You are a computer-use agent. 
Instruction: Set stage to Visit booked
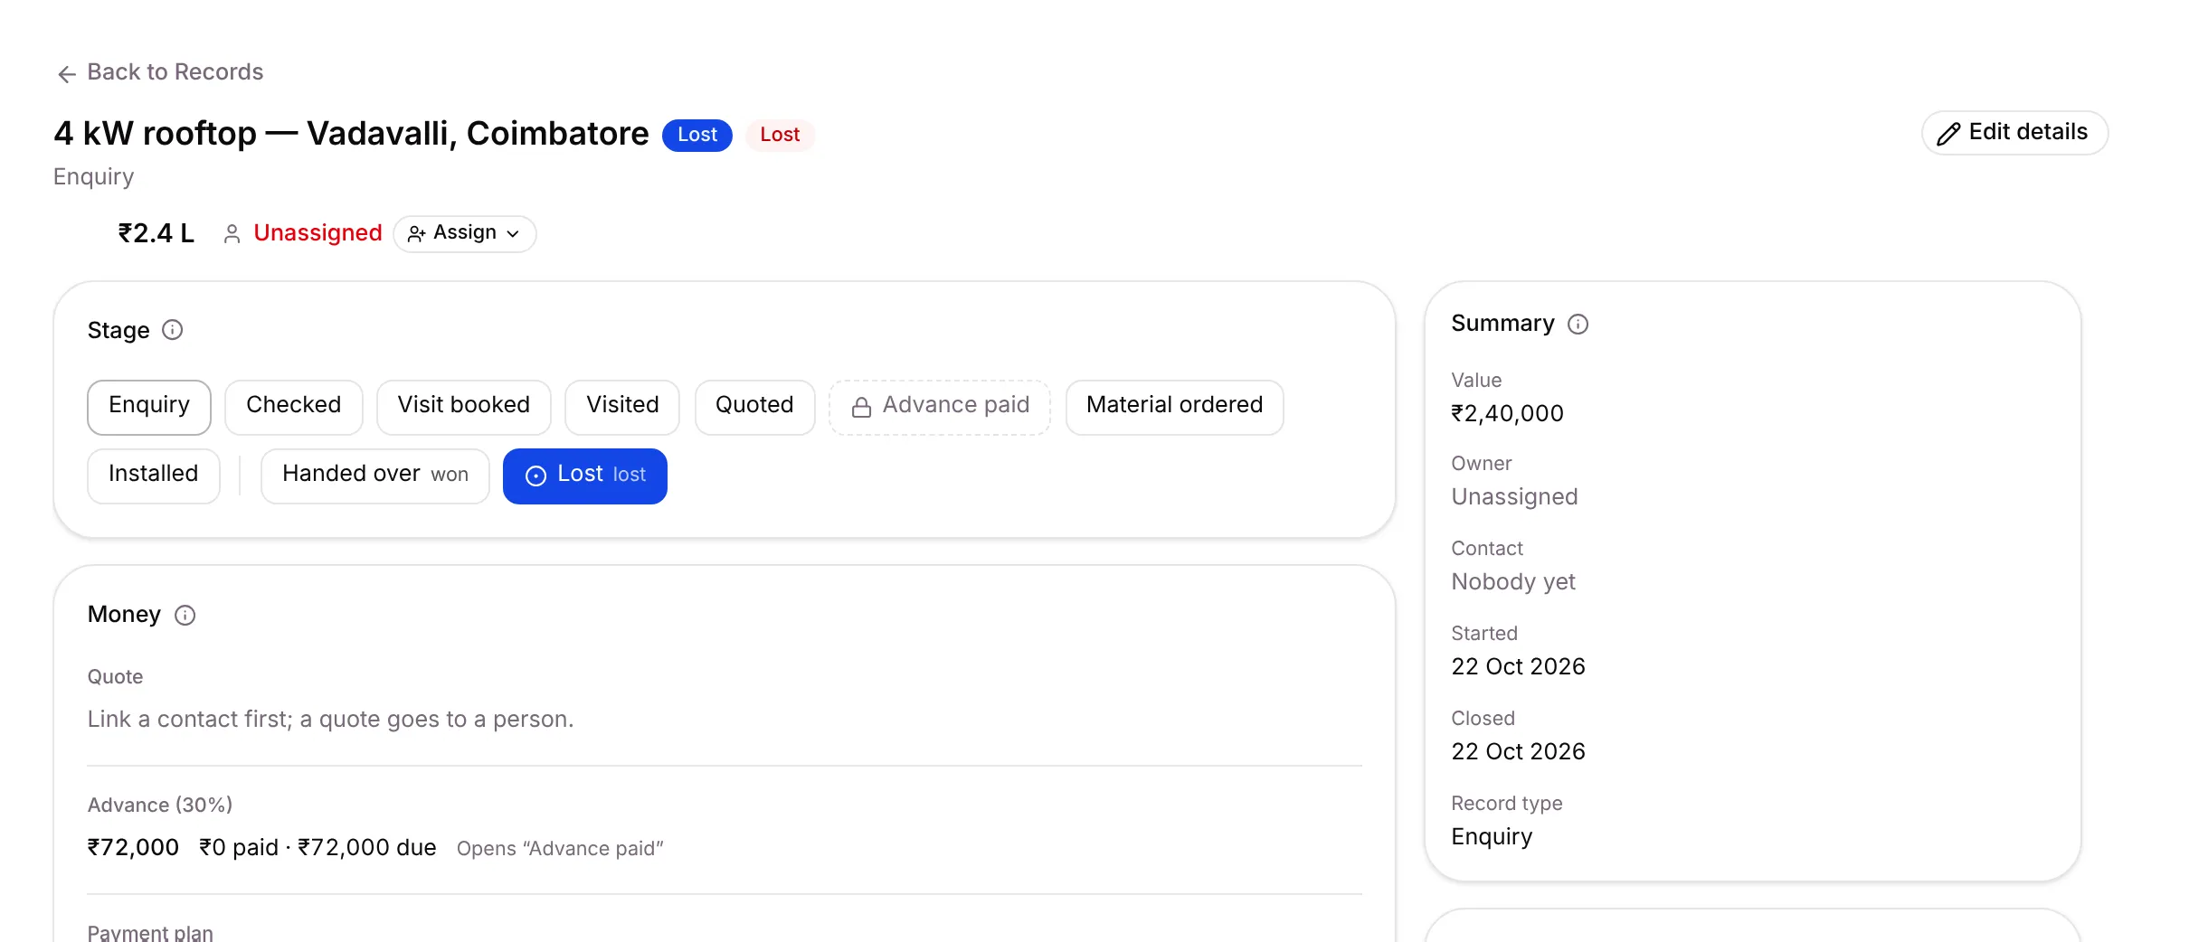463,407
